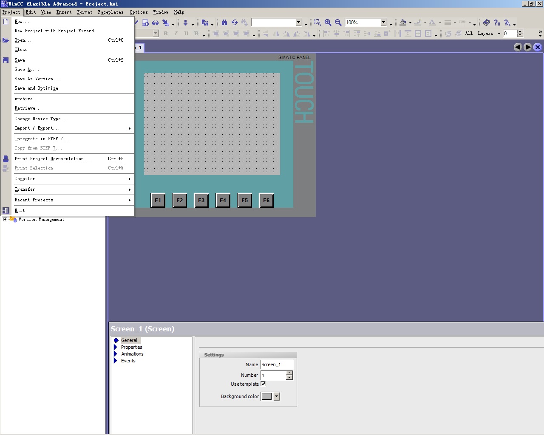
Task: Open the Layers dropdown arrow
Action: coord(499,34)
